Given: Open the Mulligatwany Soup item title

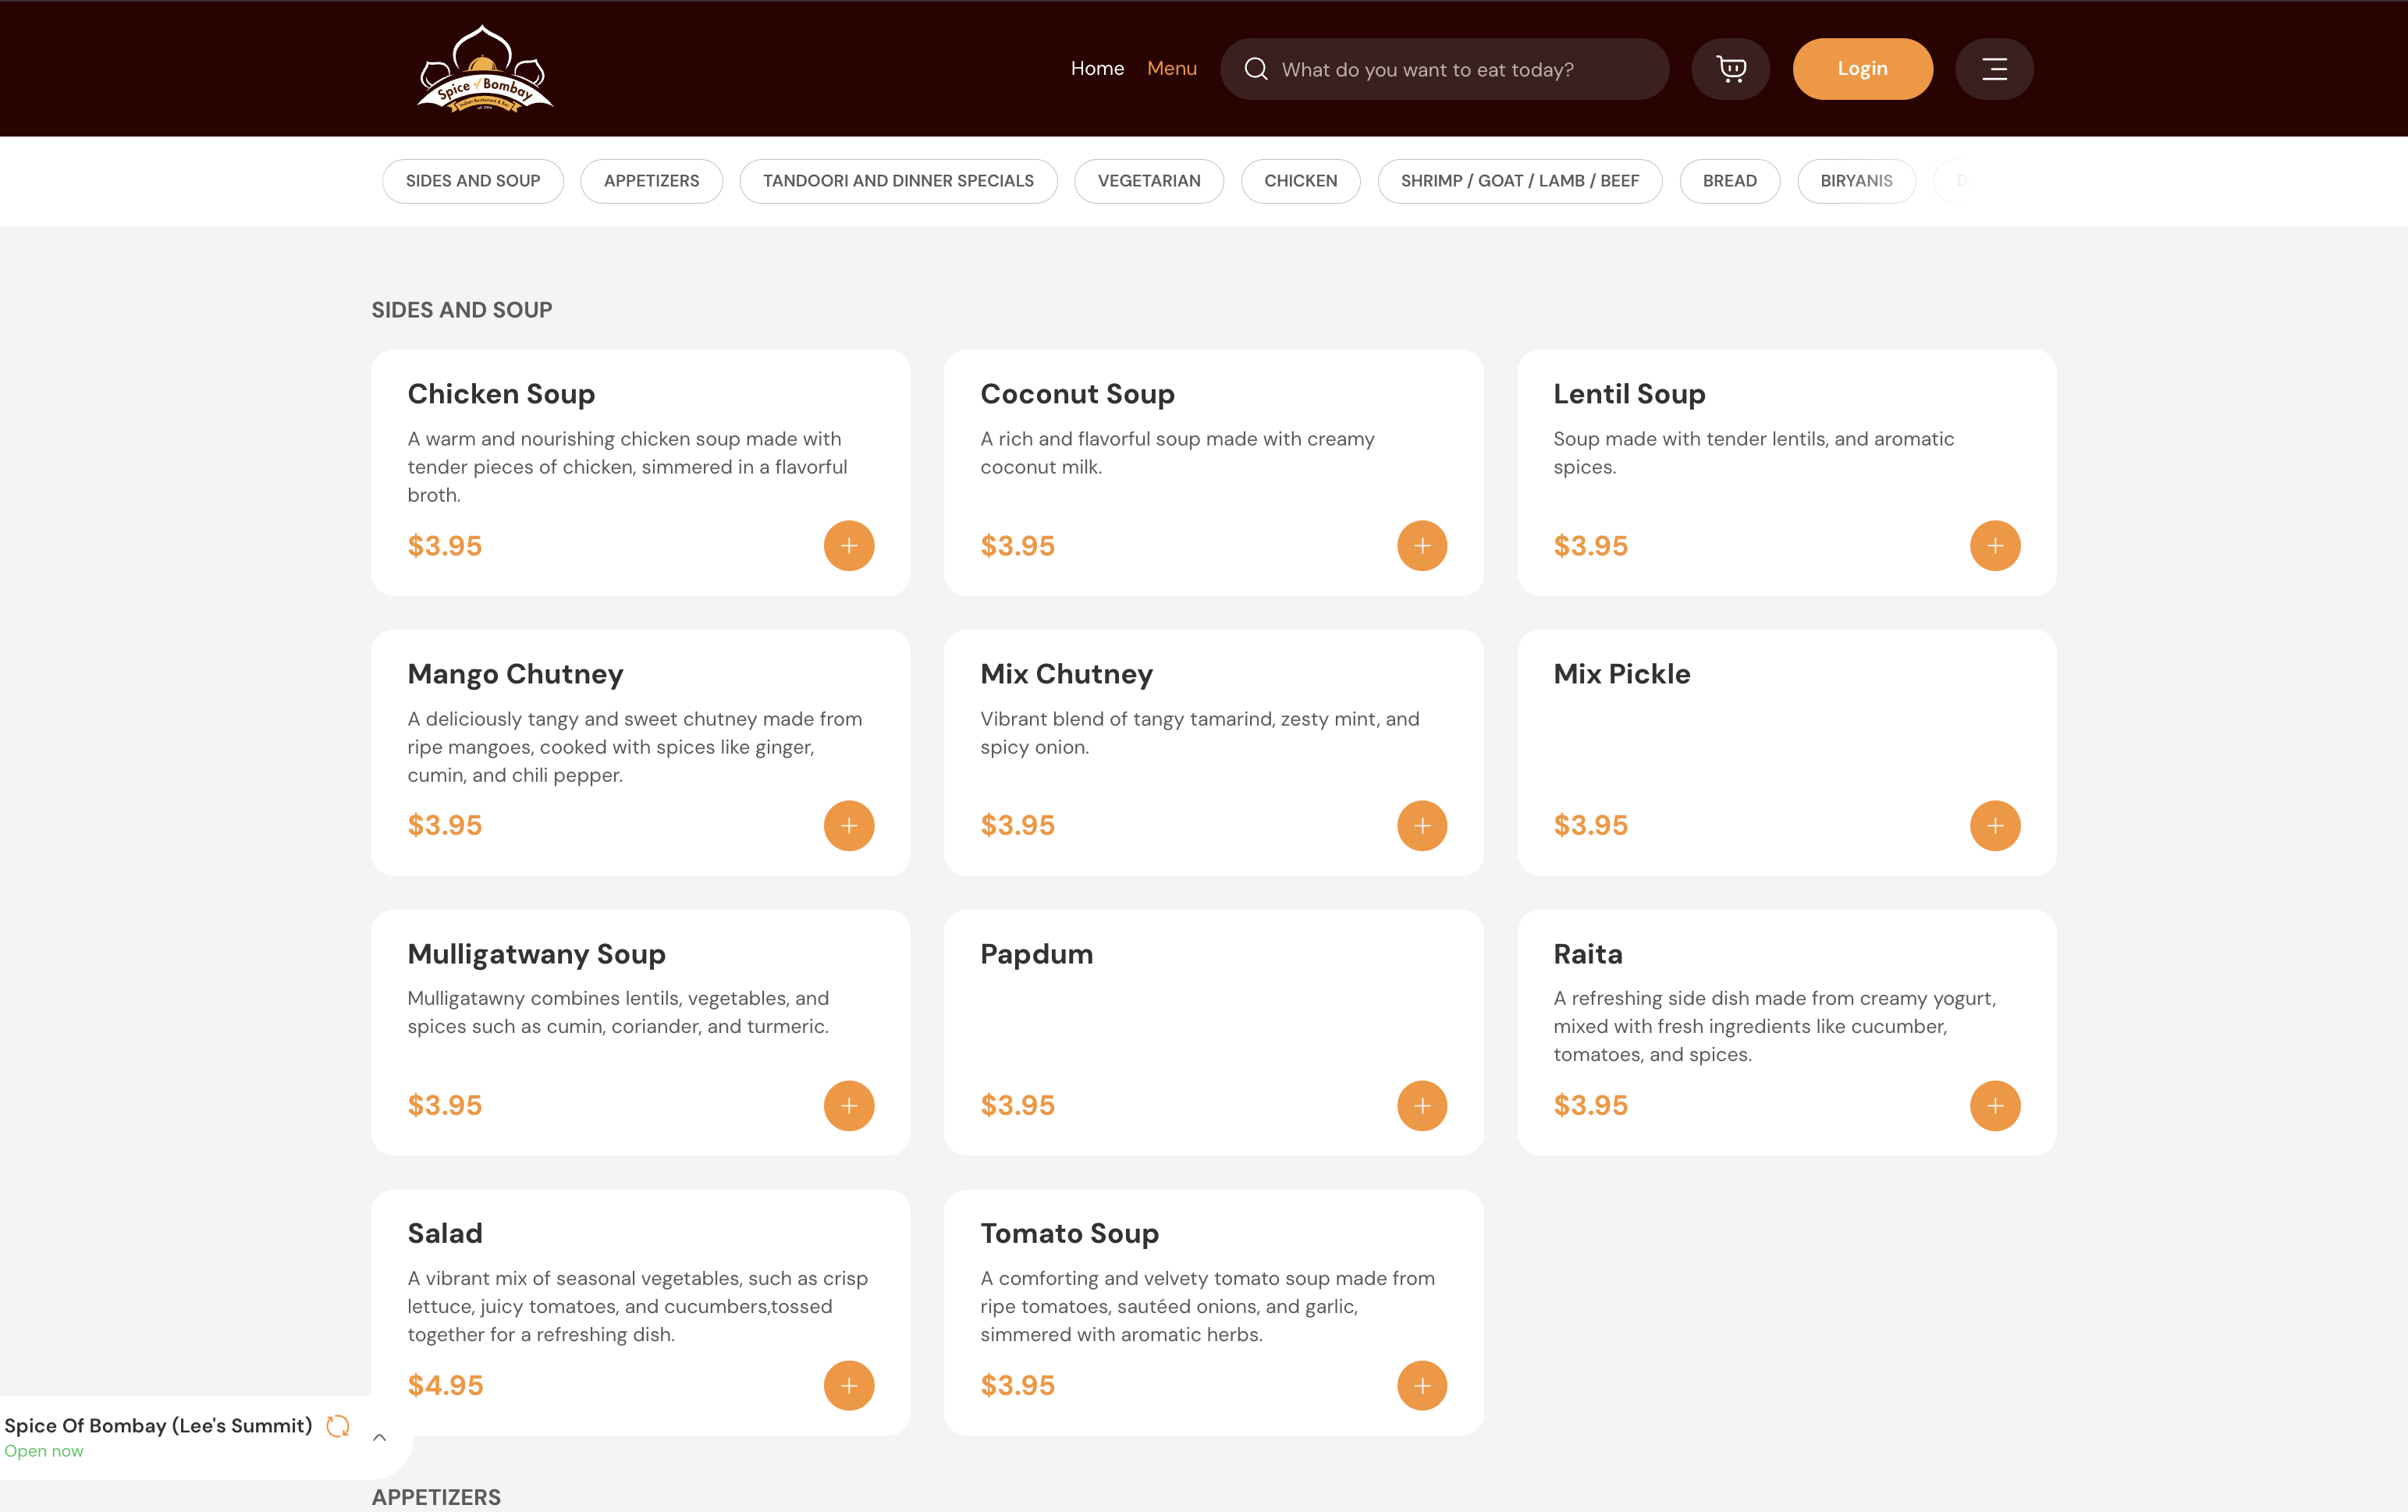Looking at the screenshot, I should 536,954.
